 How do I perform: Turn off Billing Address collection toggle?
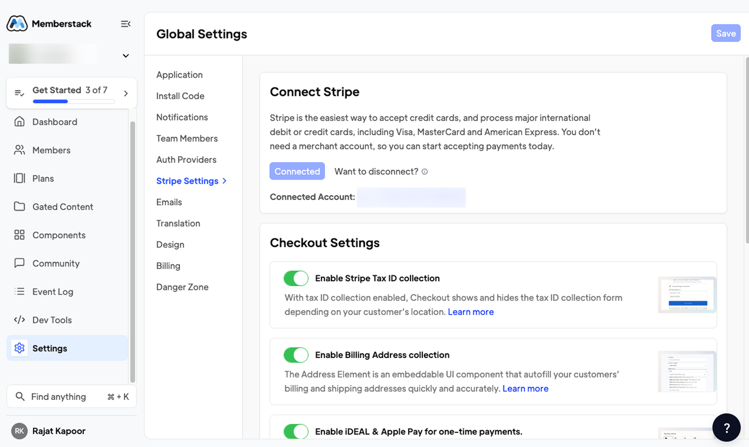pyautogui.click(x=296, y=355)
